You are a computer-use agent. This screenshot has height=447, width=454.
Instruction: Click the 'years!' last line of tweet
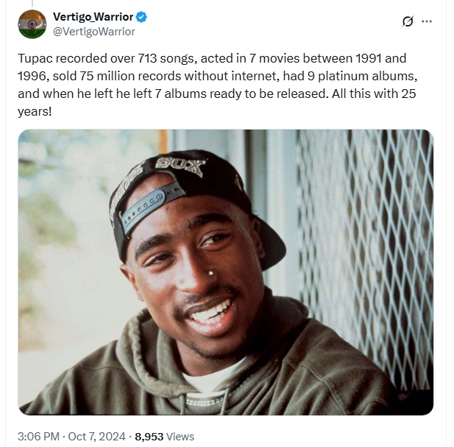coord(35,111)
